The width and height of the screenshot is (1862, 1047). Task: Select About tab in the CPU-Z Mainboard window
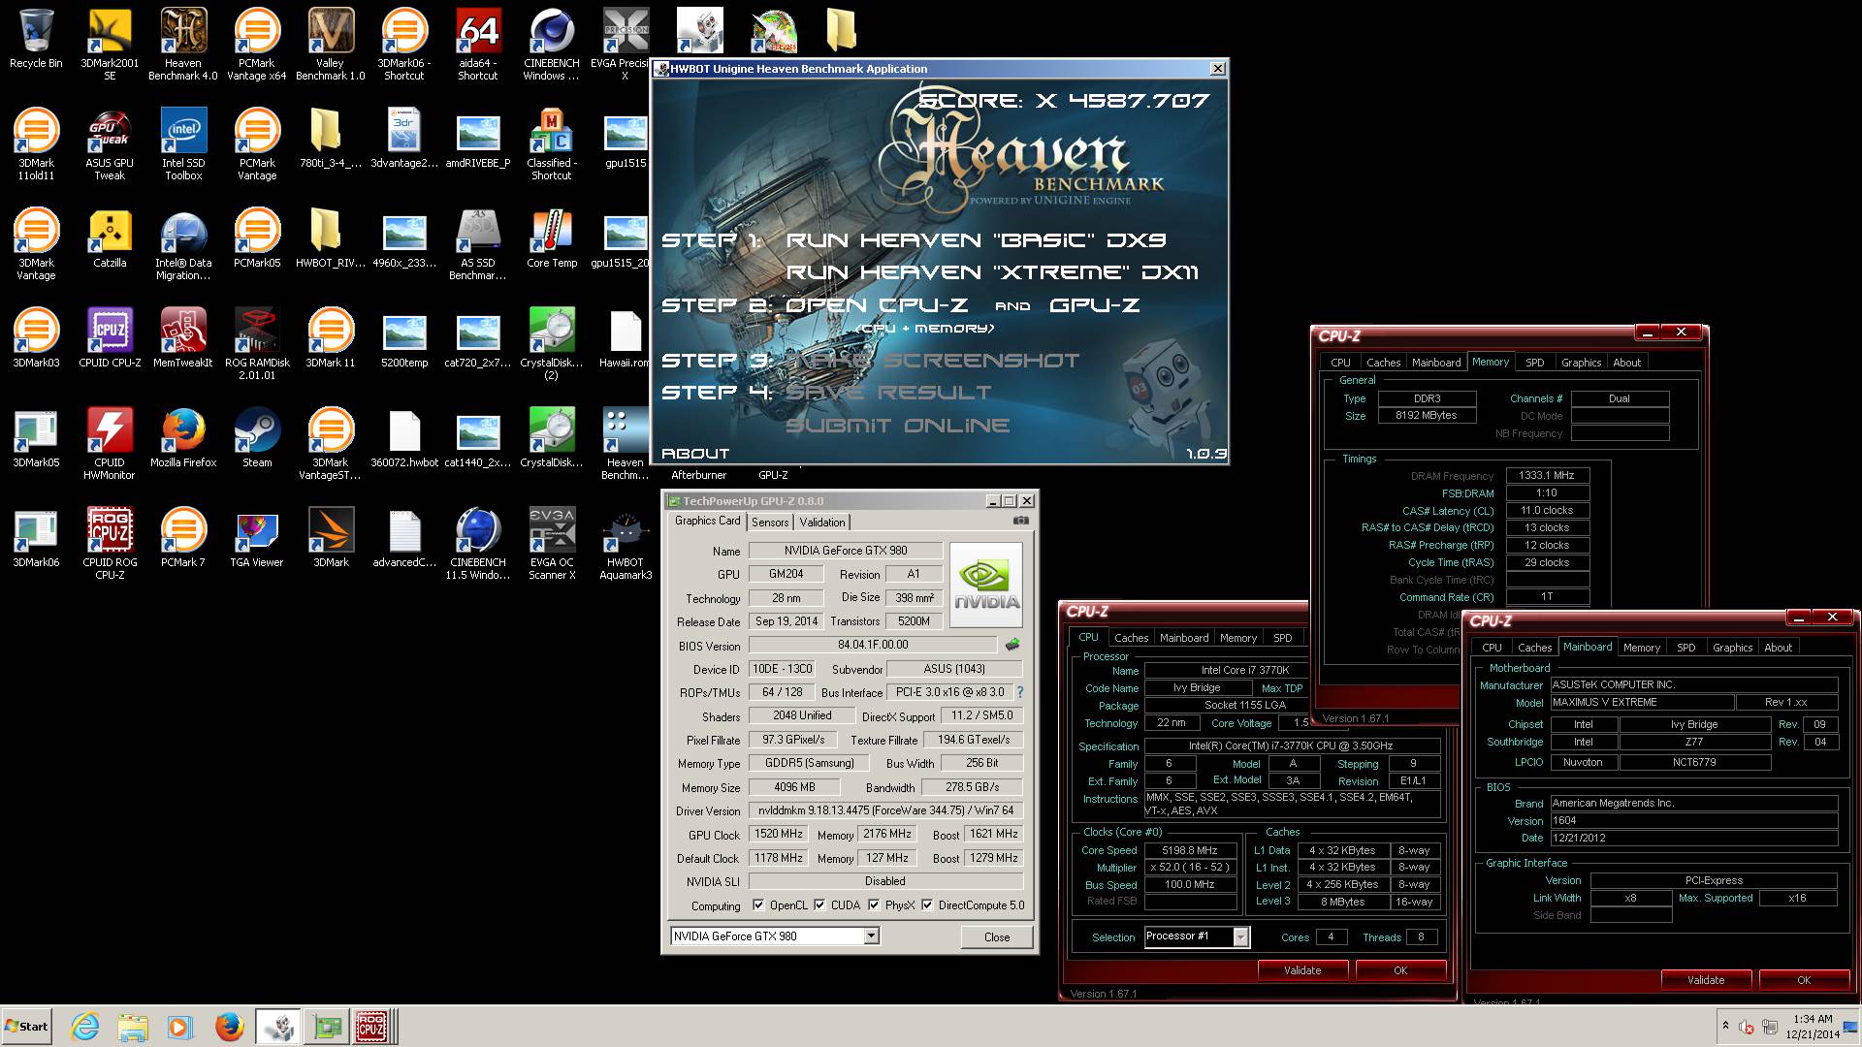pyautogui.click(x=1778, y=648)
